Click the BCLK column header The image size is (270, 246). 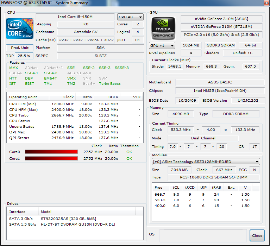tap(107, 97)
